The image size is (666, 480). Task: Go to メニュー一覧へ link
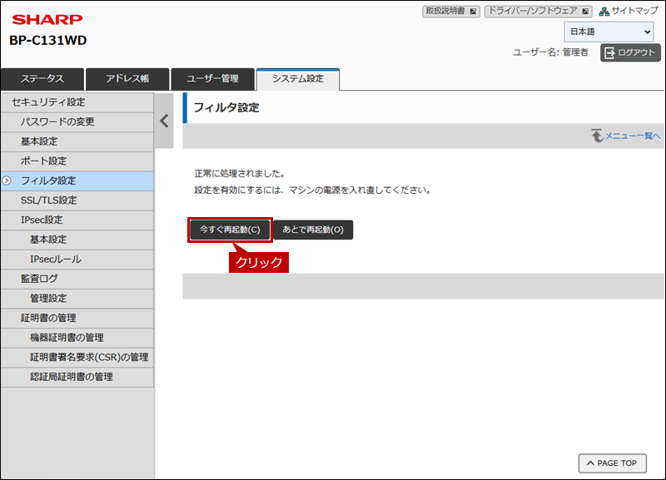tap(626, 136)
